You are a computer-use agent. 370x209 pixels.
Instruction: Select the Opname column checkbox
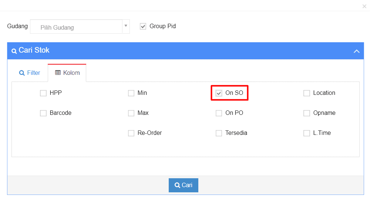tap(306, 113)
